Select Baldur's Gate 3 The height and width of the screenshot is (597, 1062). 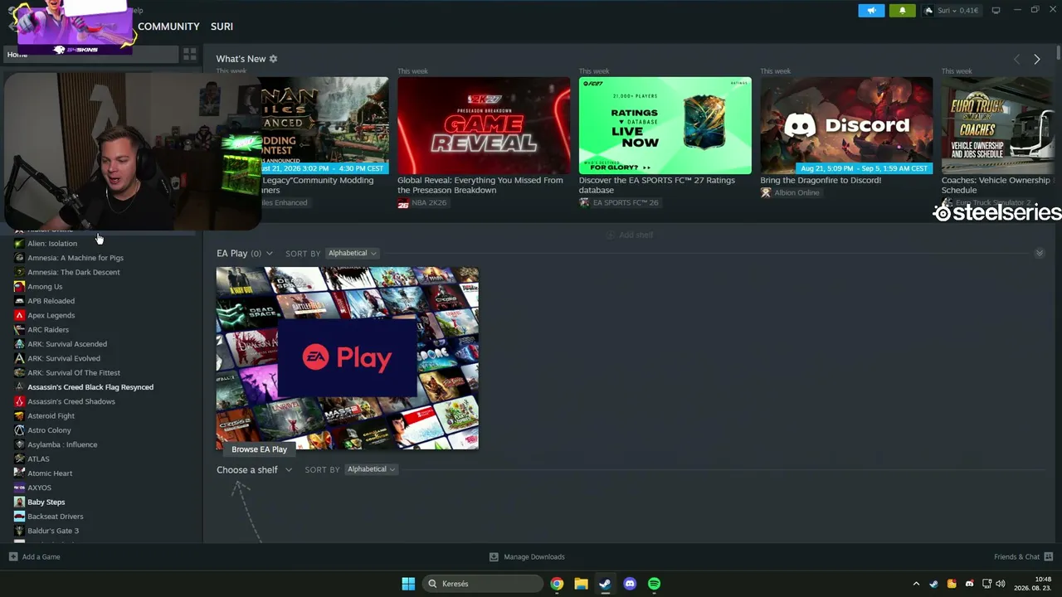click(53, 531)
